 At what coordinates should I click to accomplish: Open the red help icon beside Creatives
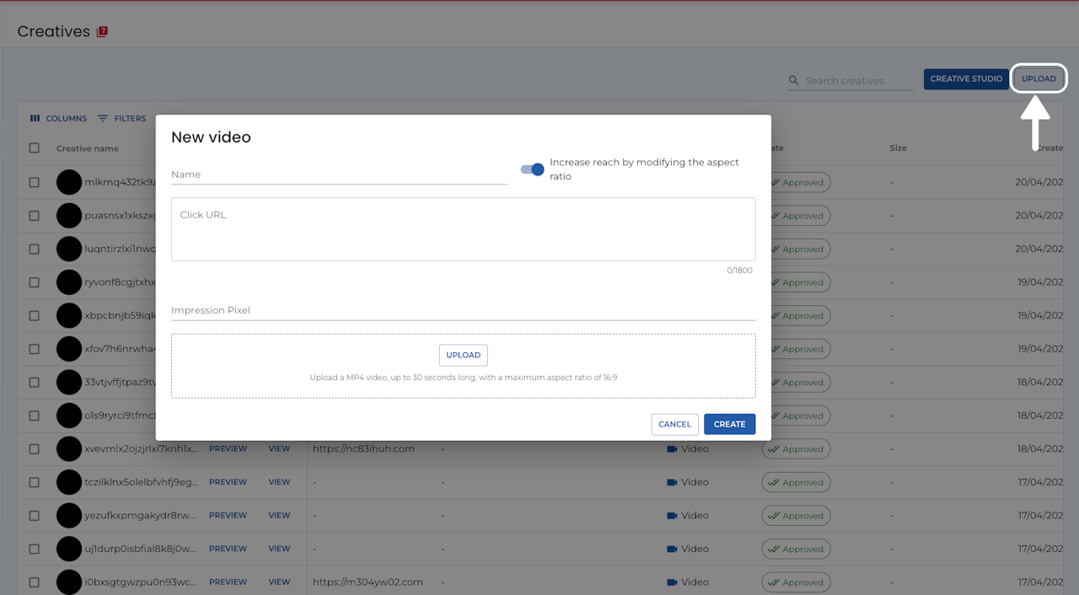(x=103, y=32)
